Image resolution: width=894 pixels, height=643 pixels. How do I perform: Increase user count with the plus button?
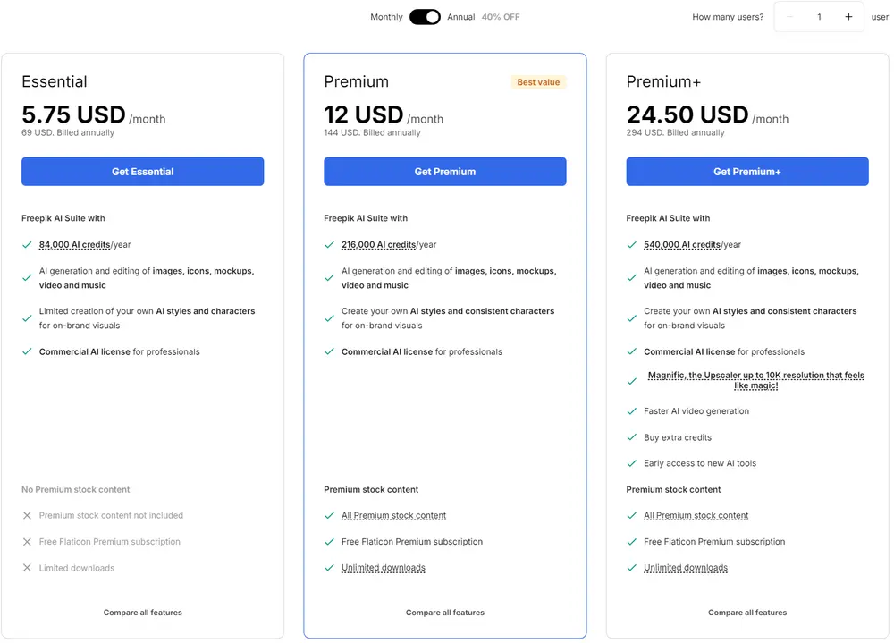[848, 16]
